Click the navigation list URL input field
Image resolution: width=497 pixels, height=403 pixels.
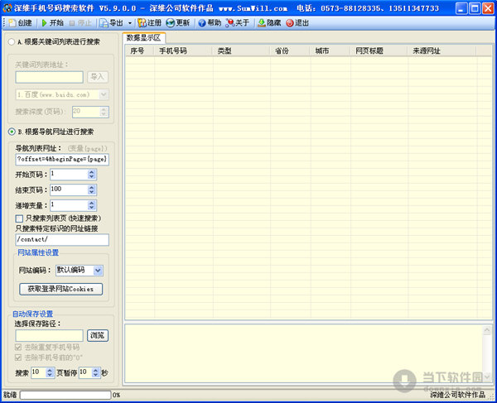tap(62, 159)
